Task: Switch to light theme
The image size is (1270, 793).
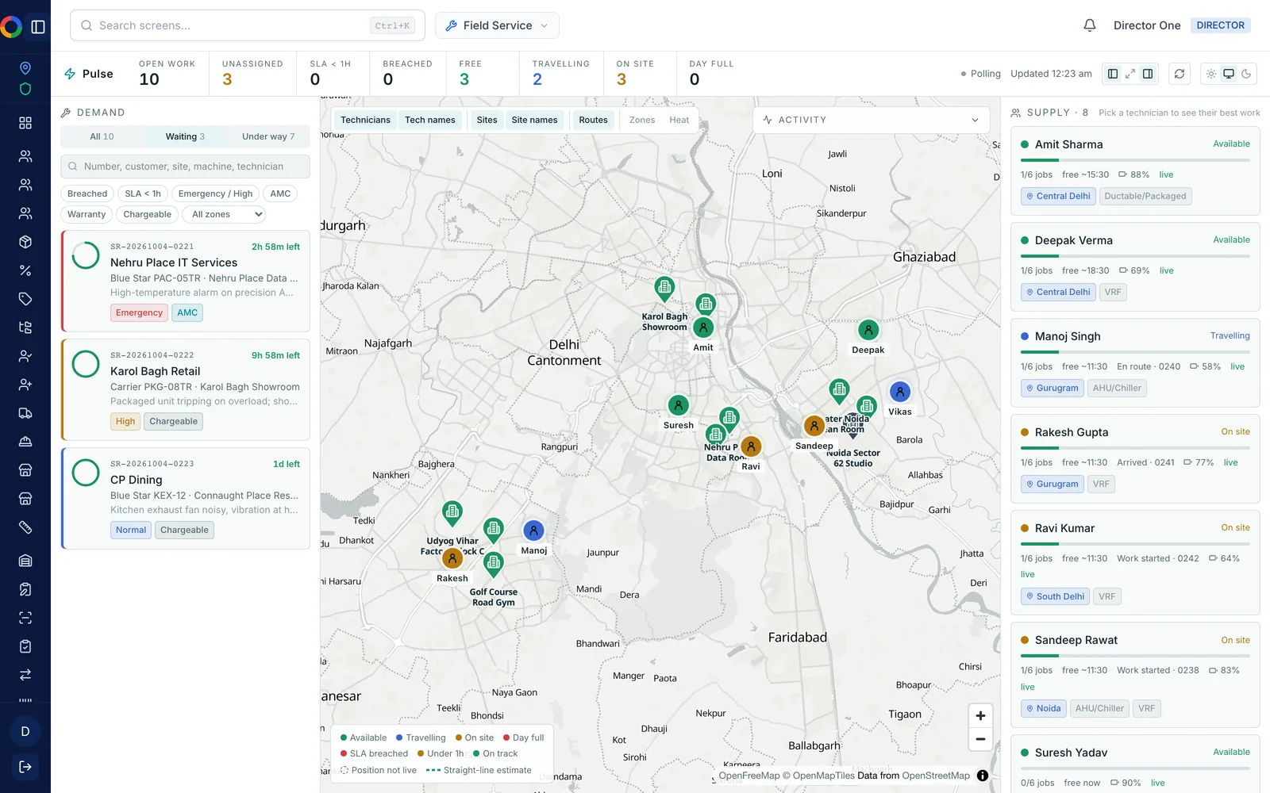Action: (1211, 74)
